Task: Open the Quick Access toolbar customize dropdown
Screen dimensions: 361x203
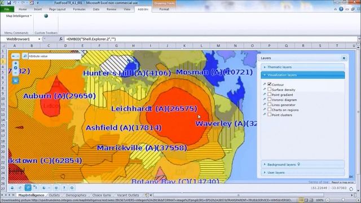Action: 38,3
